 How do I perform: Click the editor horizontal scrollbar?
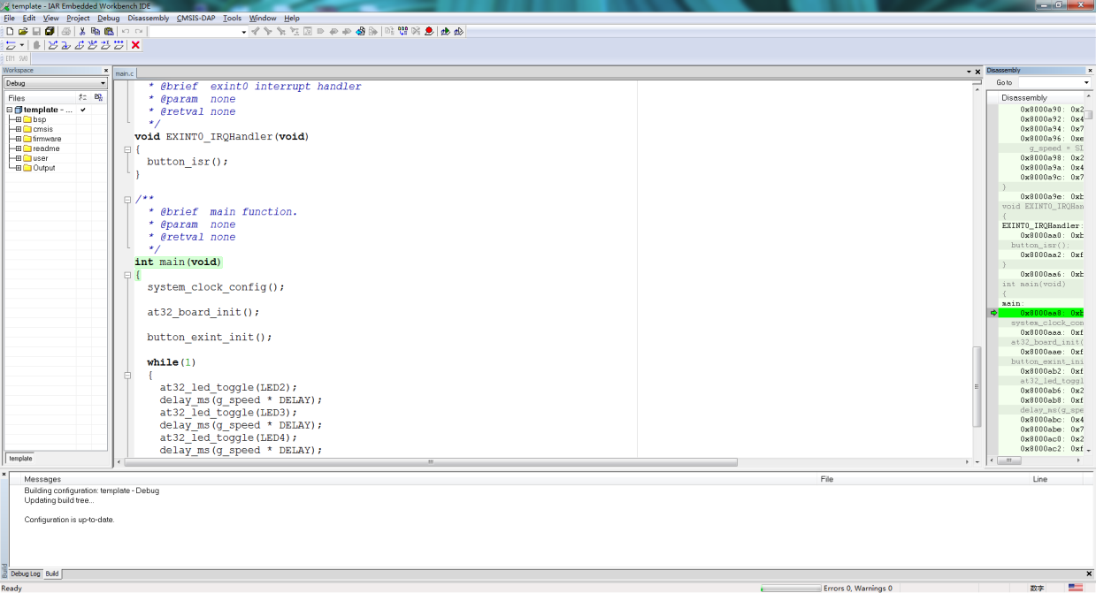431,461
